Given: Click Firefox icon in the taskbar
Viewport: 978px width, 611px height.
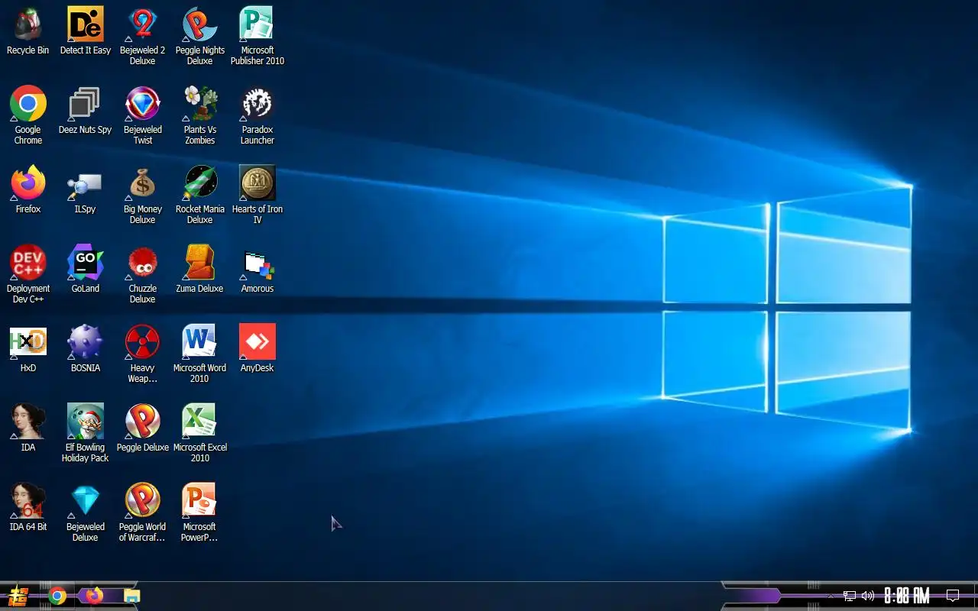Looking at the screenshot, I should (94, 596).
